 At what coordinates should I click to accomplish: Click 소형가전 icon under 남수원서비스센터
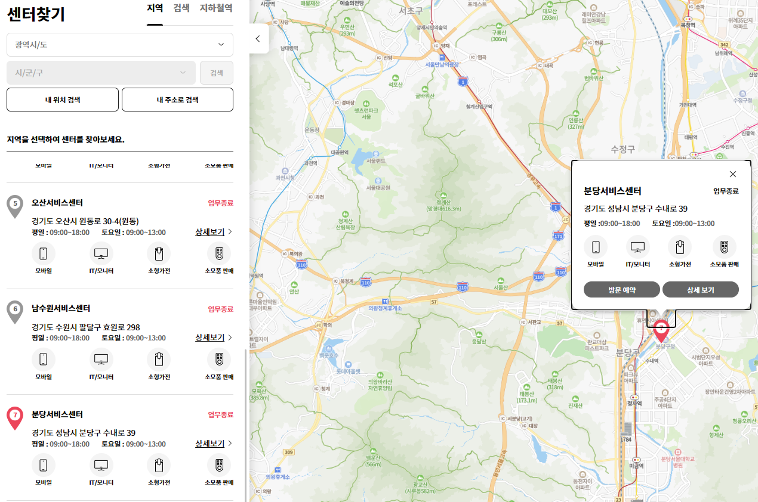coord(159,360)
